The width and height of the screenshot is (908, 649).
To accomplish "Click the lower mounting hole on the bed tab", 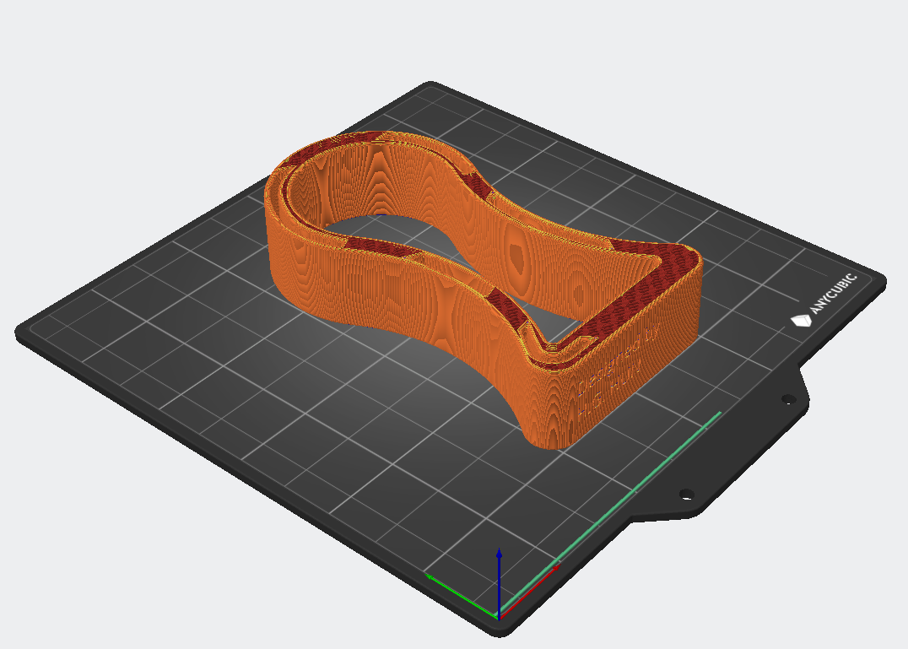I will (x=686, y=494).
